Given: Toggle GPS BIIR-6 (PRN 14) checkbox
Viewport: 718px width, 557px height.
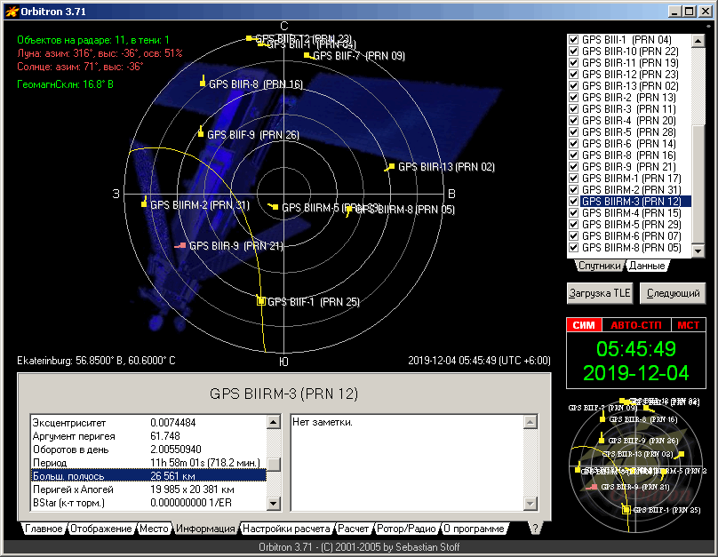Looking at the screenshot, I should pos(573,144).
